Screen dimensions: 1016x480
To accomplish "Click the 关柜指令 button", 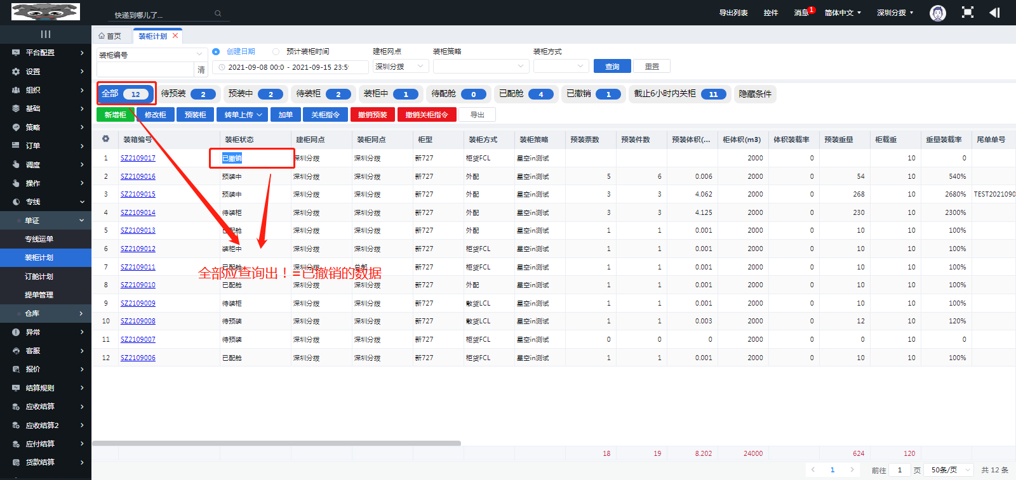I will 325,115.
